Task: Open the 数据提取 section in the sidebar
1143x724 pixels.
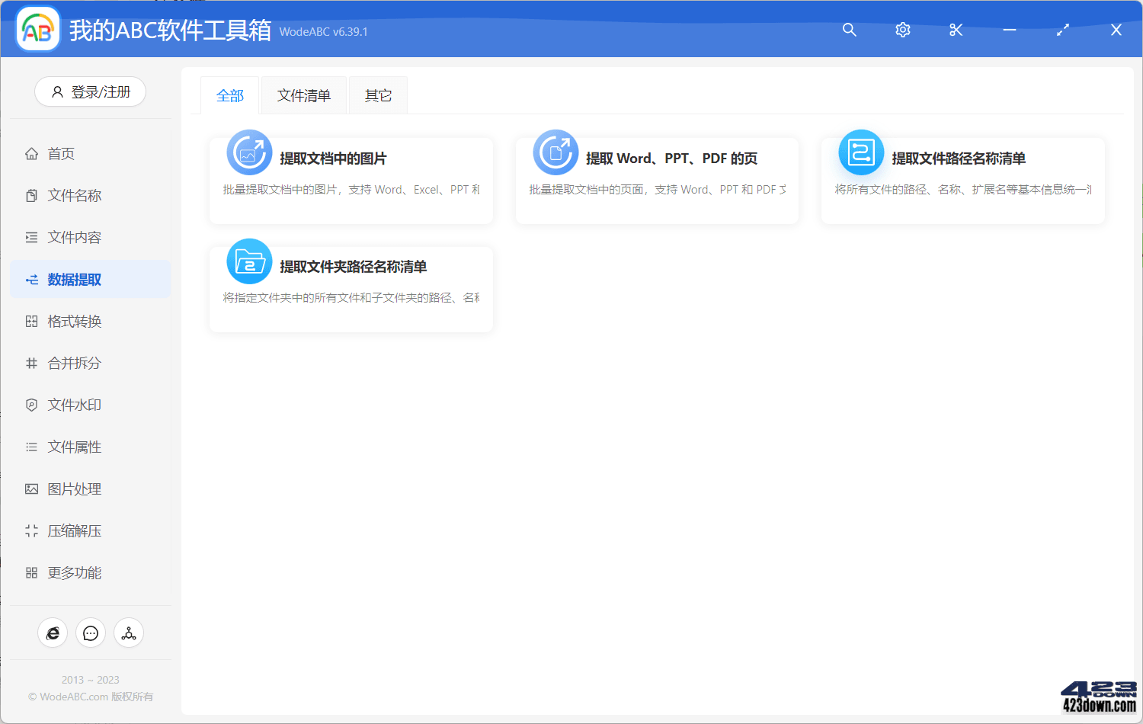Action: (x=74, y=279)
